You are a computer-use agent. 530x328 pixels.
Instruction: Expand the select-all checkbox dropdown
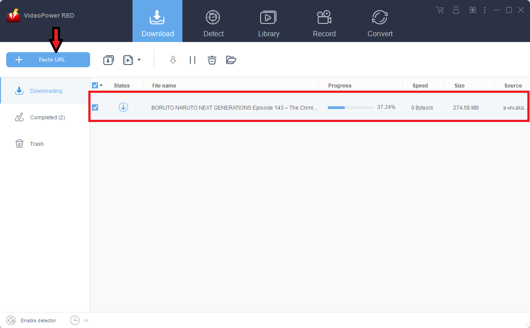[x=101, y=85]
